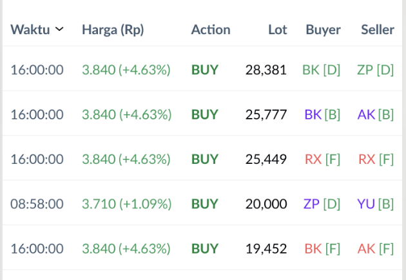Select the Lot column header

coord(278,30)
